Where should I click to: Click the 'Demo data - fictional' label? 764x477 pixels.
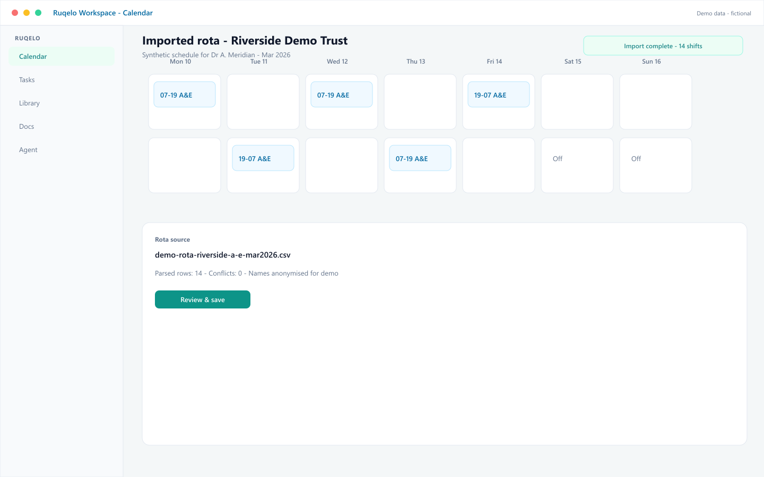(x=724, y=13)
